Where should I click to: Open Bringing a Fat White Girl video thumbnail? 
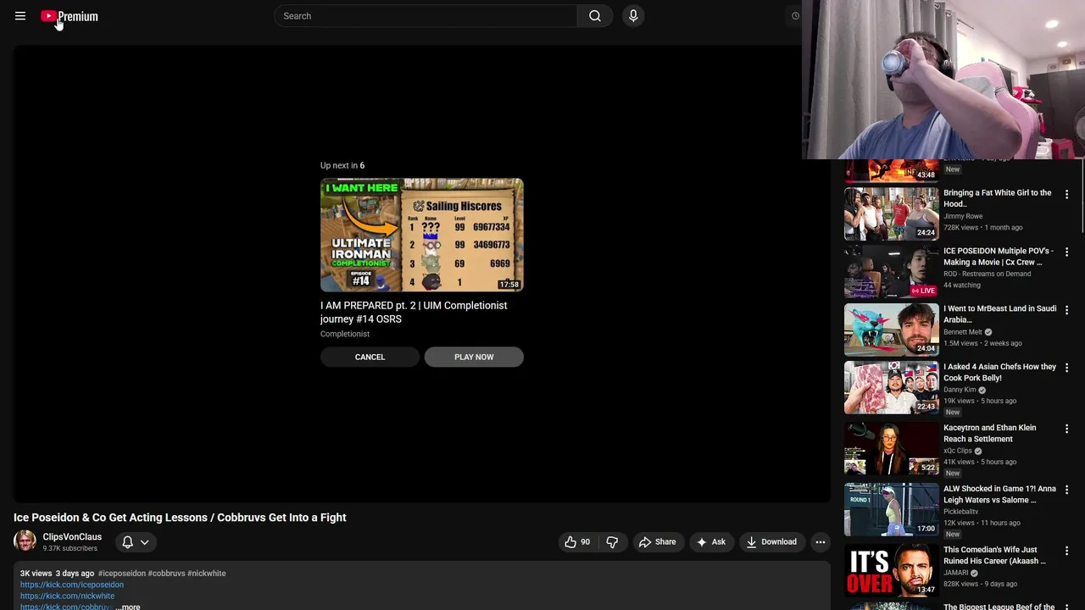tap(891, 213)
